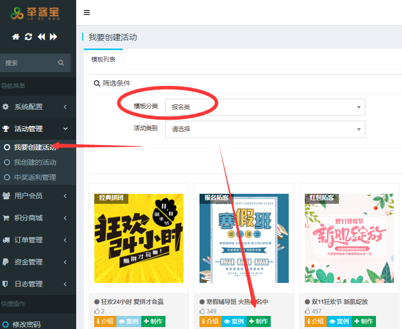Toggle the hamburger menu icon
The image size is (402, 329).
coord(87,13)
